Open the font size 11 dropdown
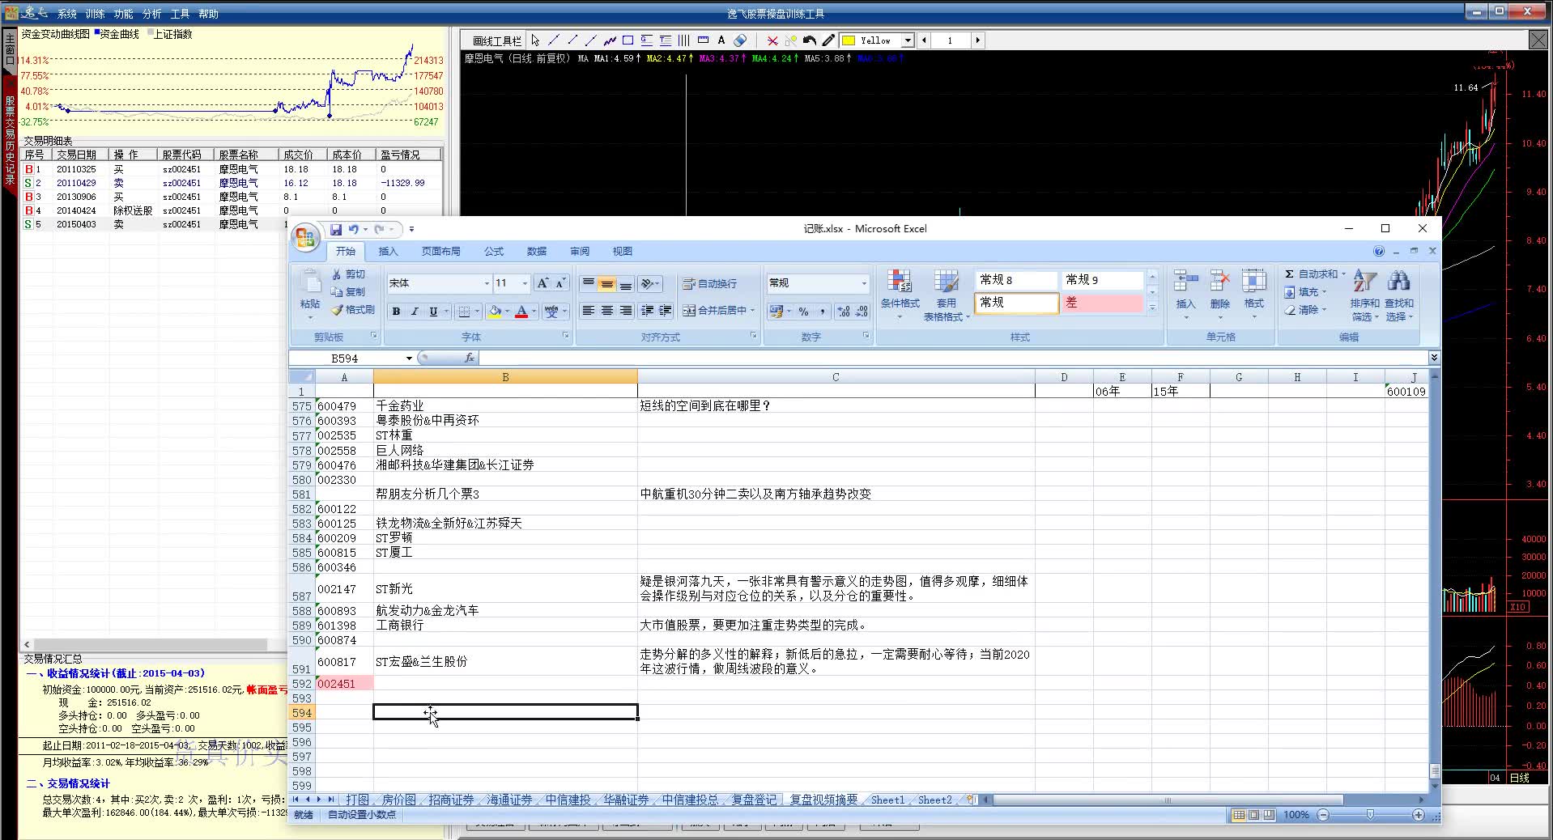 525,283
